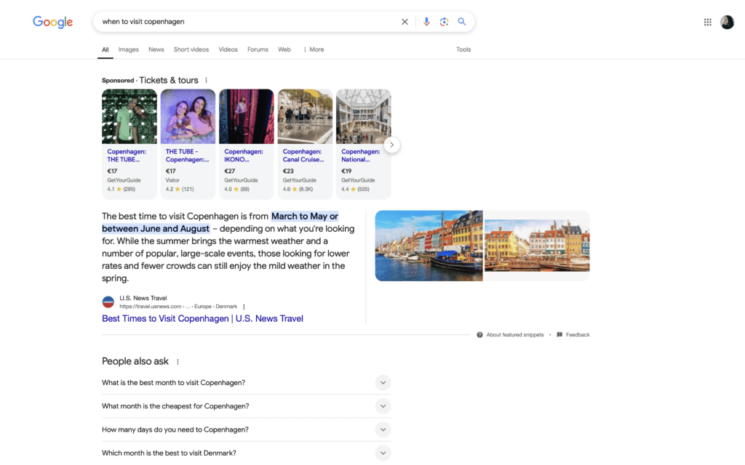This screenshot has width=745, height=465.
Task: Open 'Copenhagen: THE TUBE...' tour link
Action: pyautogui.click(x=127, y=155)
